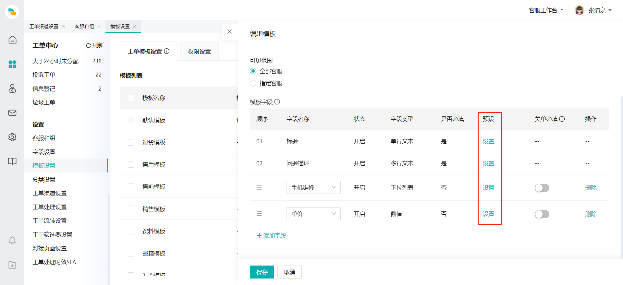Click the 保存 button
Viewport: 623px width, 285px height.
pos(262,272)
